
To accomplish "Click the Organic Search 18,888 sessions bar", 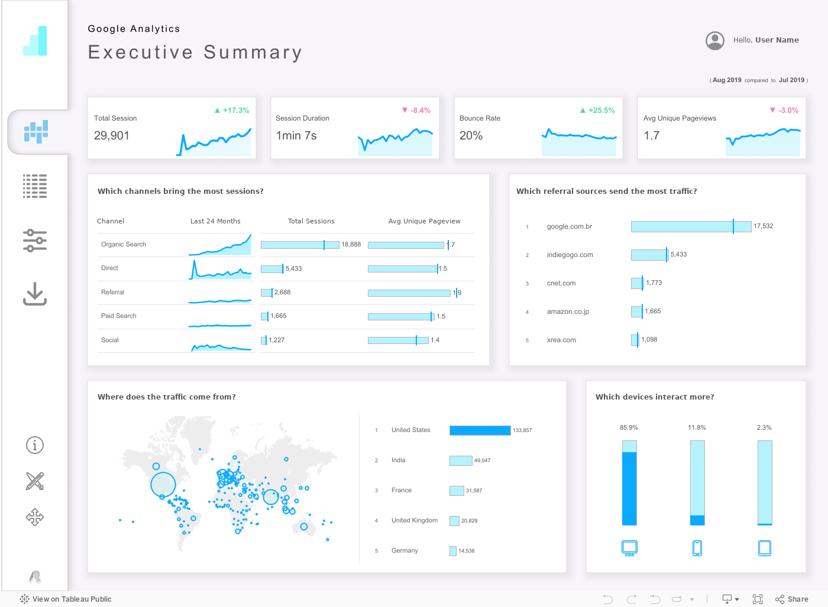I will click(x=300, y=245).
